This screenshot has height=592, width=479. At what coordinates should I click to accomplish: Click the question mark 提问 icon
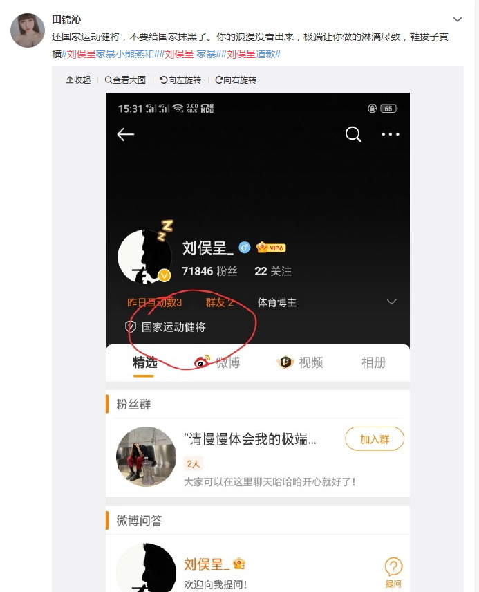[x=393, y=572]
